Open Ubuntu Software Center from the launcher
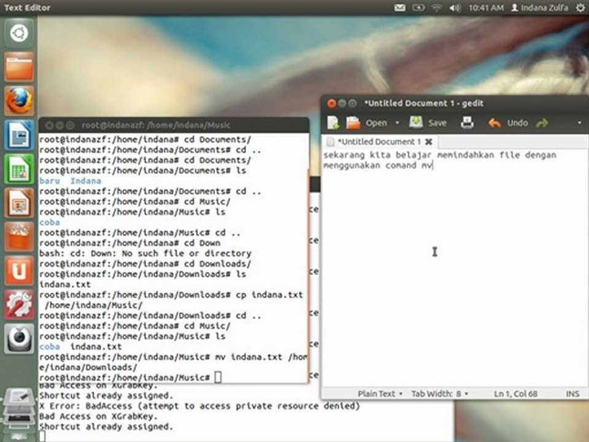 19,237
